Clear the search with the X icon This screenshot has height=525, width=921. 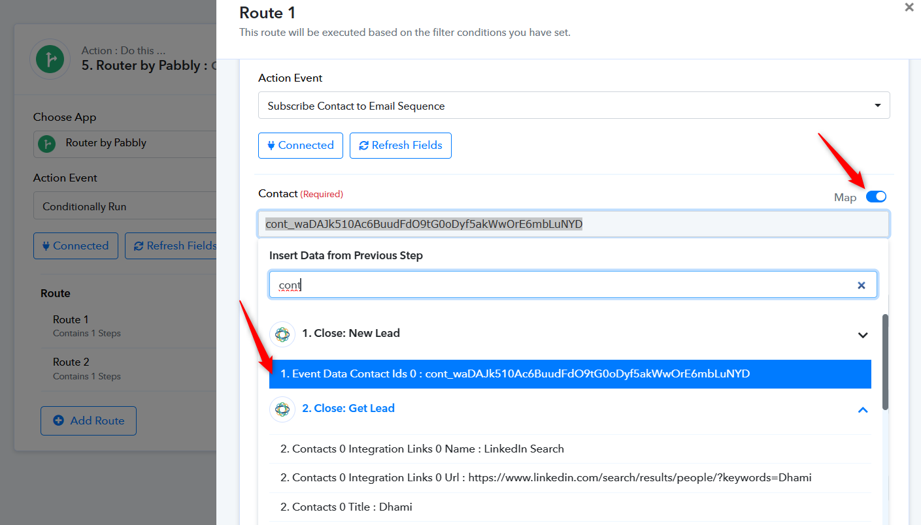(x=862, y=285)
